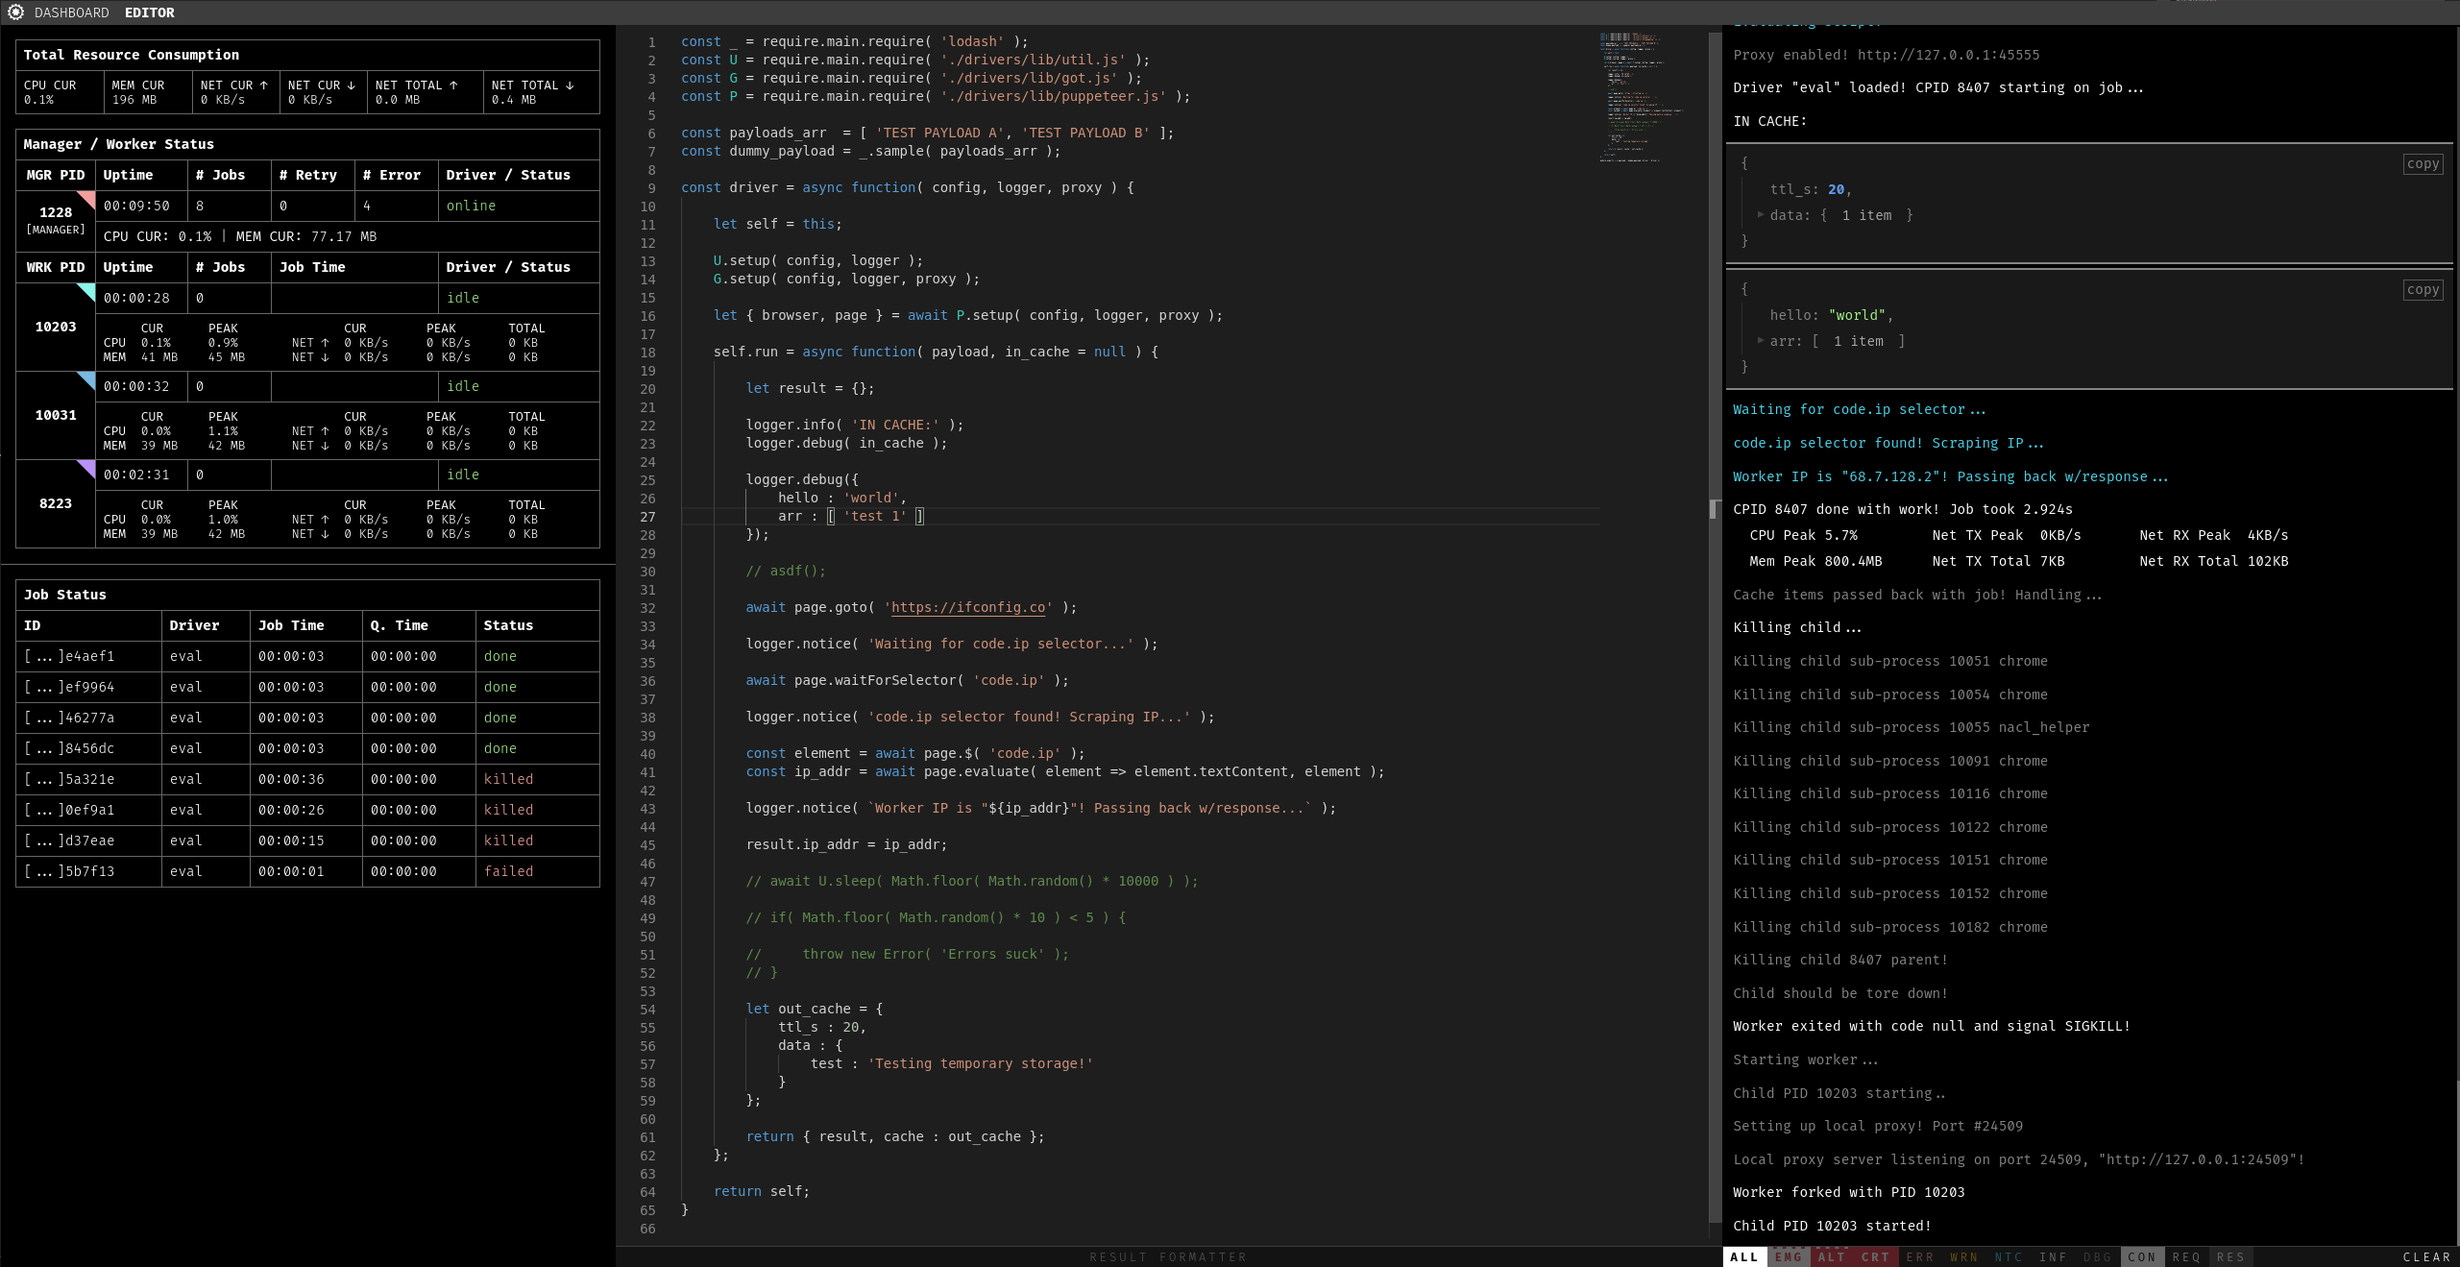Toggle the DBG log level filter
The image size is (2460, 1267).
pos(2097,1256)
